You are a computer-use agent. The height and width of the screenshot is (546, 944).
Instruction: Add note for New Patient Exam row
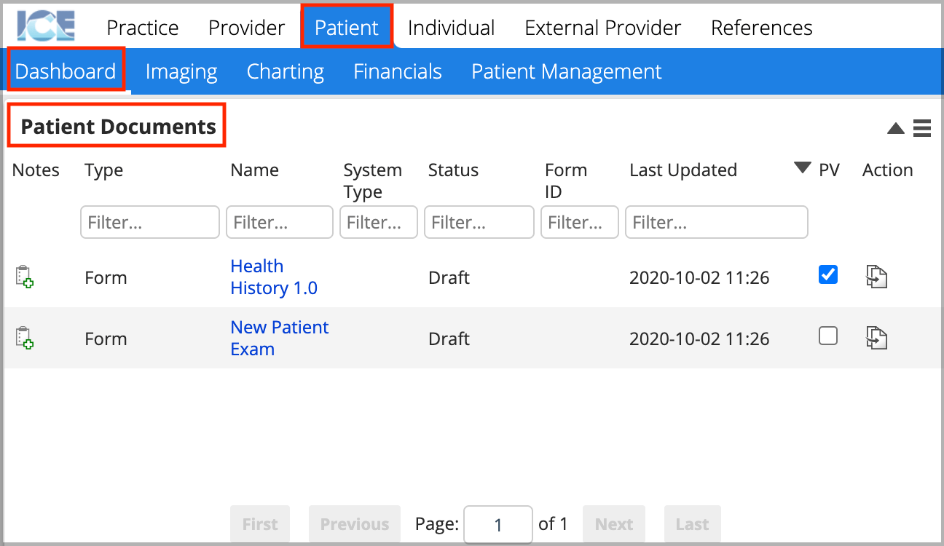click(x=25, y=339)
